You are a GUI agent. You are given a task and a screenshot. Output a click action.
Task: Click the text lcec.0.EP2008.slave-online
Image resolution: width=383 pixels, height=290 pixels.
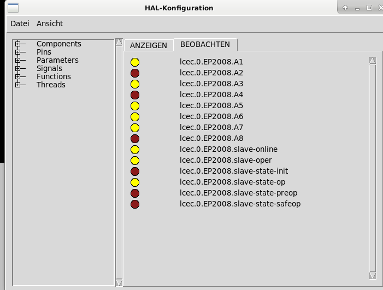228,149
